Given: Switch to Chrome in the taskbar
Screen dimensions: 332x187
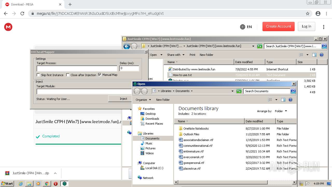Looking at the screenshot, I should (x=47, y=184).
